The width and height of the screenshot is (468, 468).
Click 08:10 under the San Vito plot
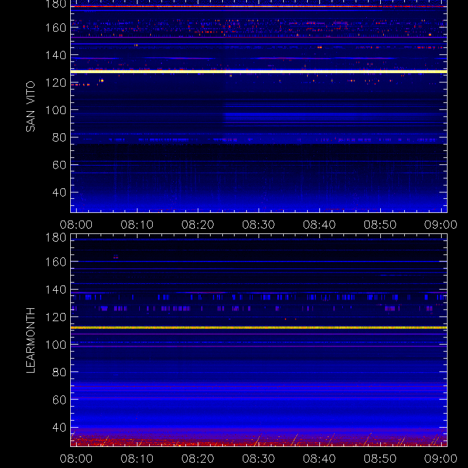pos(137,225)
